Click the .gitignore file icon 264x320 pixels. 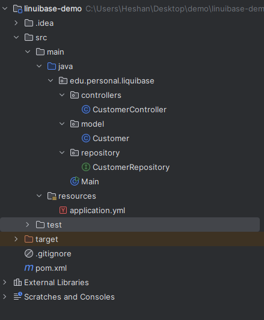pyautogui.click(x=29, y=253)
